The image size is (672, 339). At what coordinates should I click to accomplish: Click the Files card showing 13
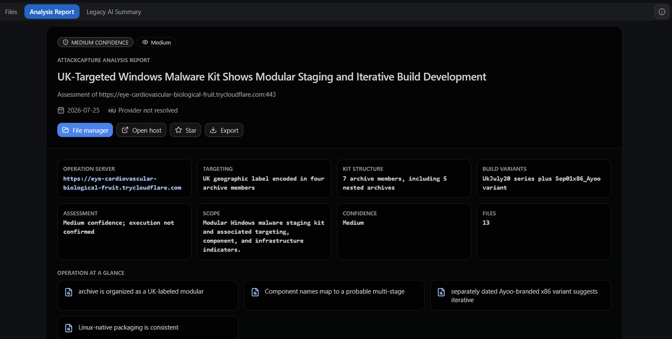[x=544, y=231]
